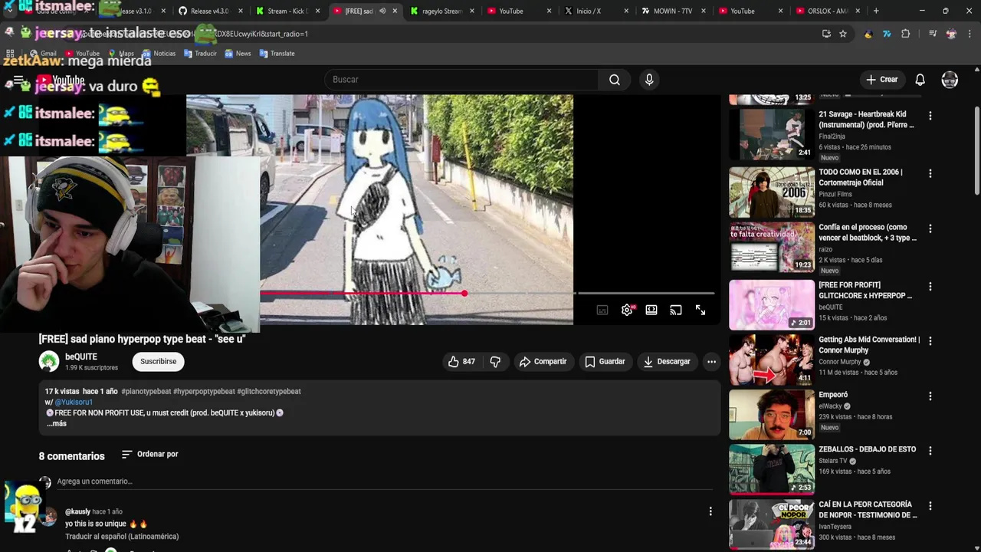
Task: Open options for TODO COMO EN EL 2006
Action: pos(930,174)
